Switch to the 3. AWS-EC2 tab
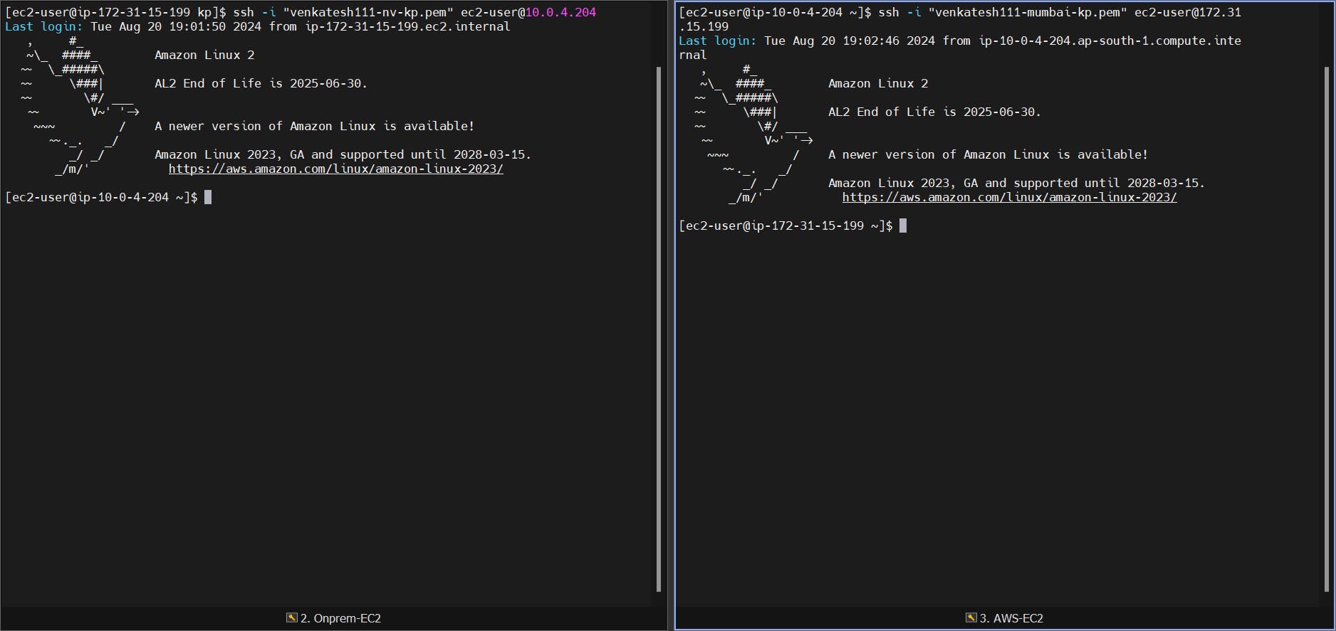Image resolution: width=1336 pixels, height=631 pixels. (1004, 618)
